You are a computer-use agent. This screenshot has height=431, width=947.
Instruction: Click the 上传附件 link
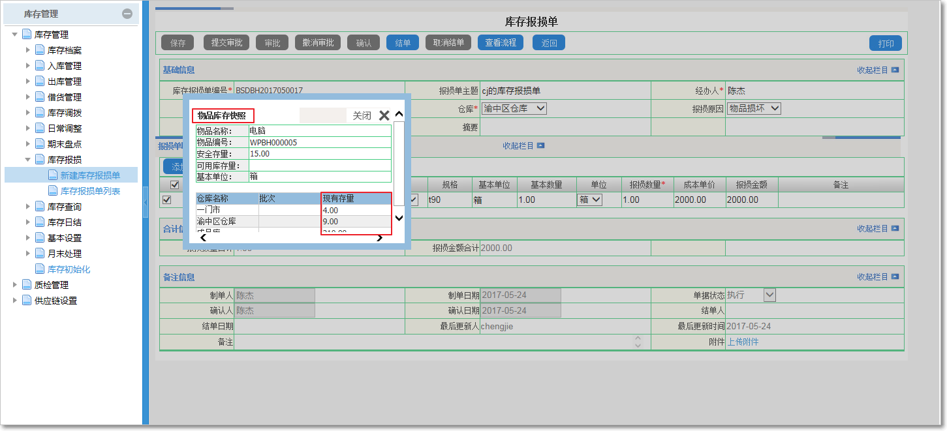tap(743, 342)
